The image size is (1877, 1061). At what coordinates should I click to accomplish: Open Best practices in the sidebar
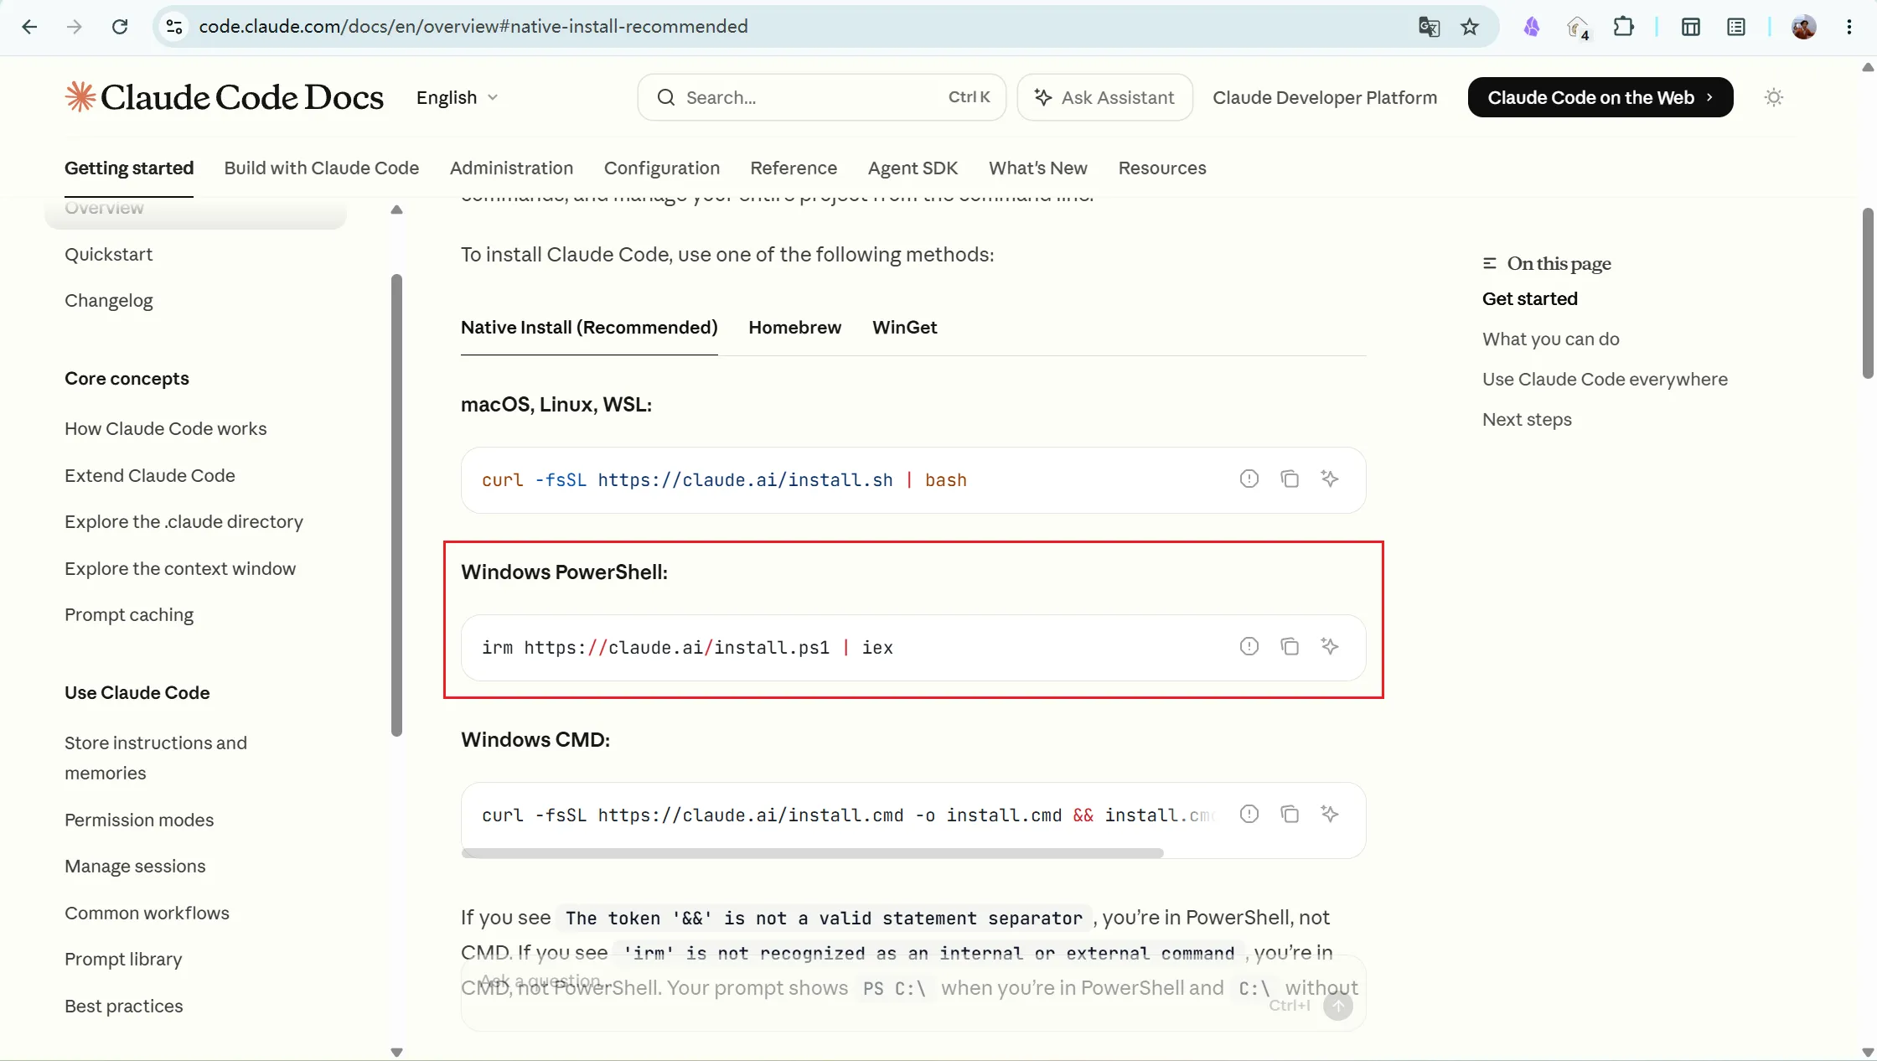(124, 1006)
